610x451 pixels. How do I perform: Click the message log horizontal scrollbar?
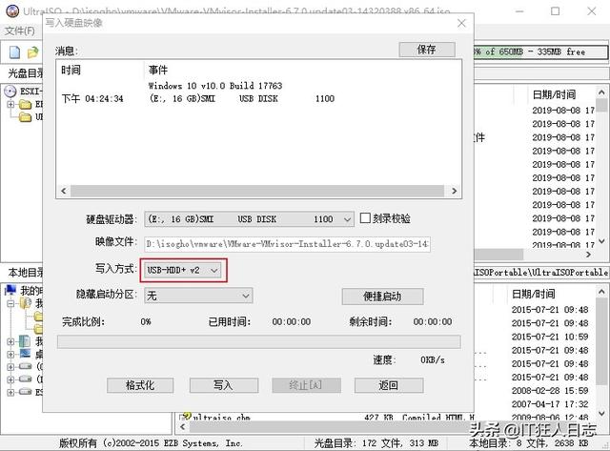click(x=256, y=191)
